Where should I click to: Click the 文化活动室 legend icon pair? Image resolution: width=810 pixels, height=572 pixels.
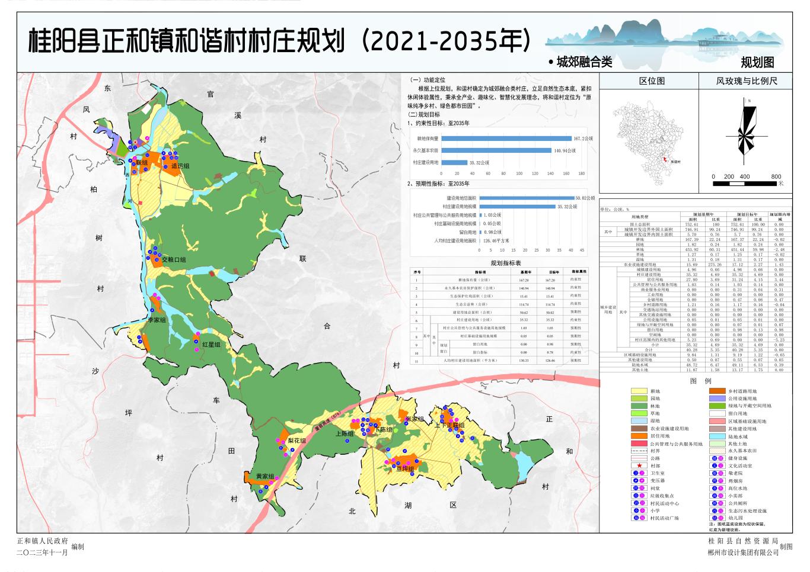pos(717,466)
